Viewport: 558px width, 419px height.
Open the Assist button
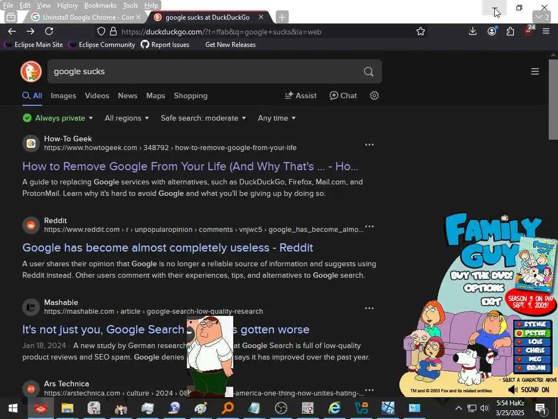click(301, 95)
